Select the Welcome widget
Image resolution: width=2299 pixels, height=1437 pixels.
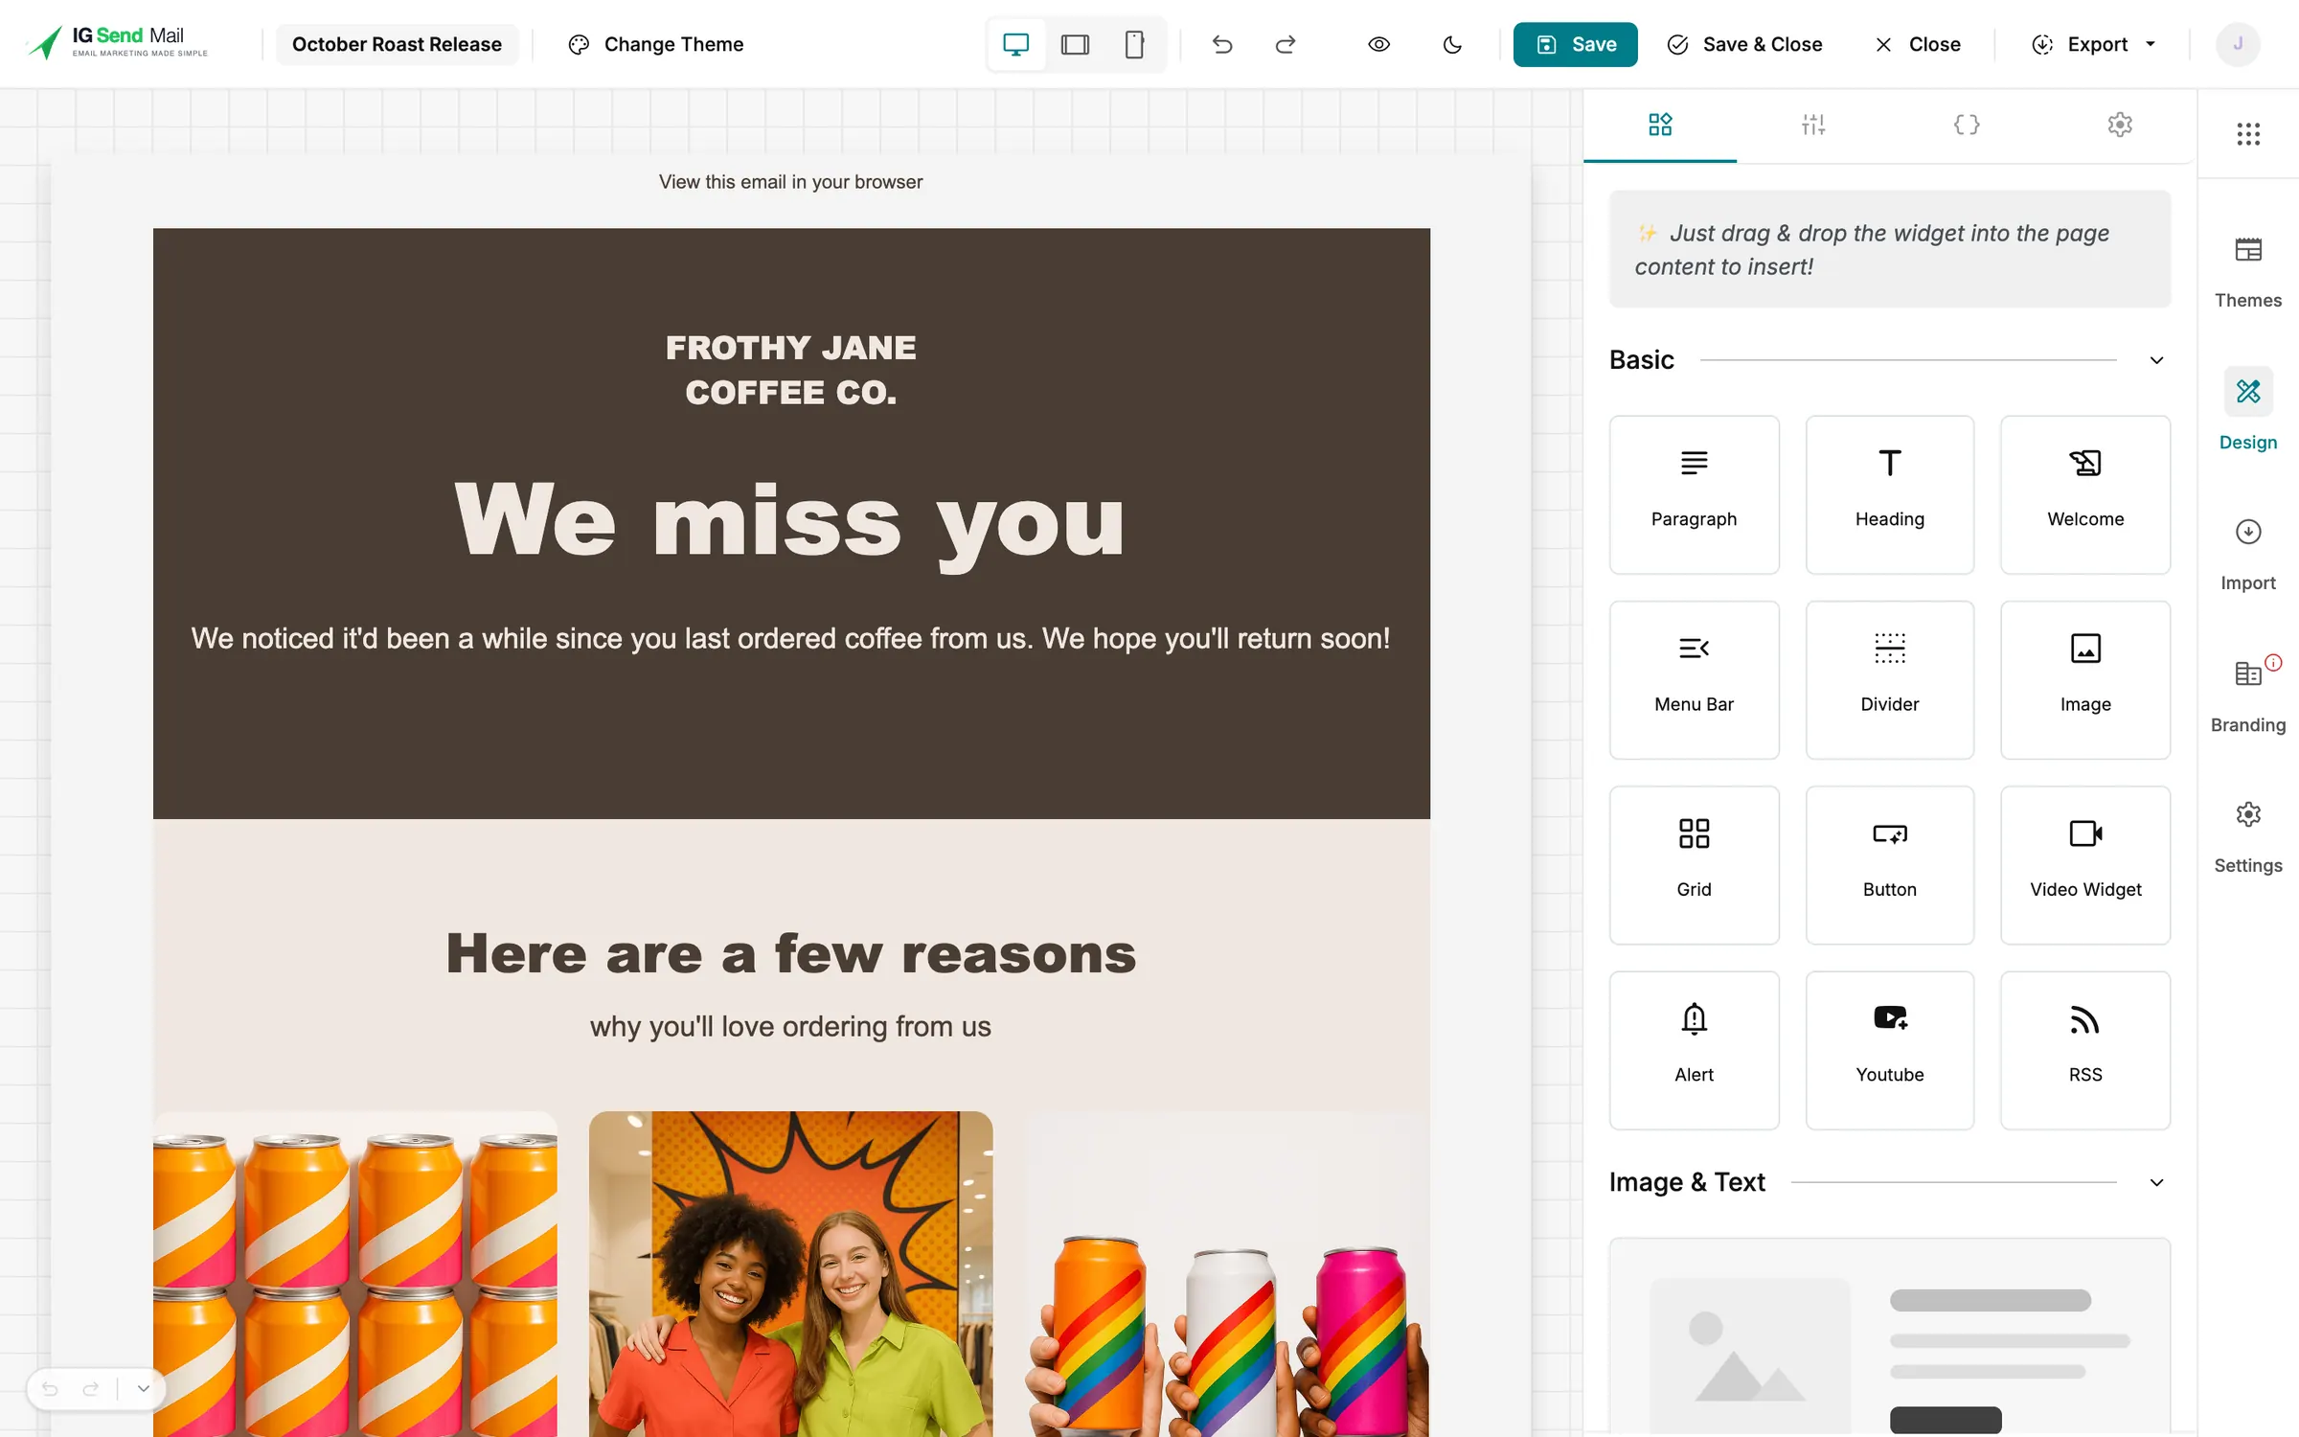pos(2084,494)
